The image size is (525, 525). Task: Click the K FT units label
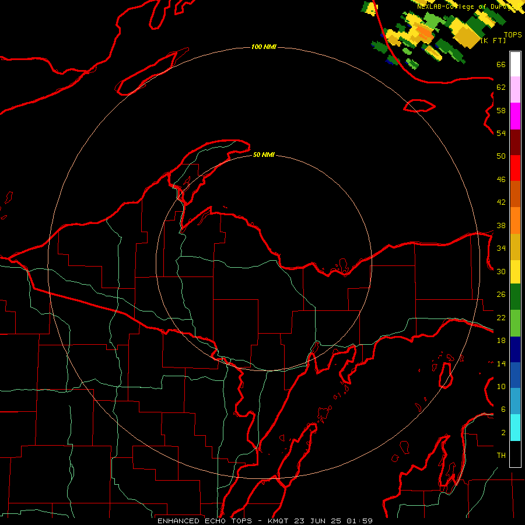pyautogui.click(x=494, y=41)
